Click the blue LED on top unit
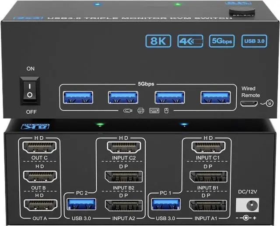Viewport: 280px width, 226px height. tap(98, 4)
